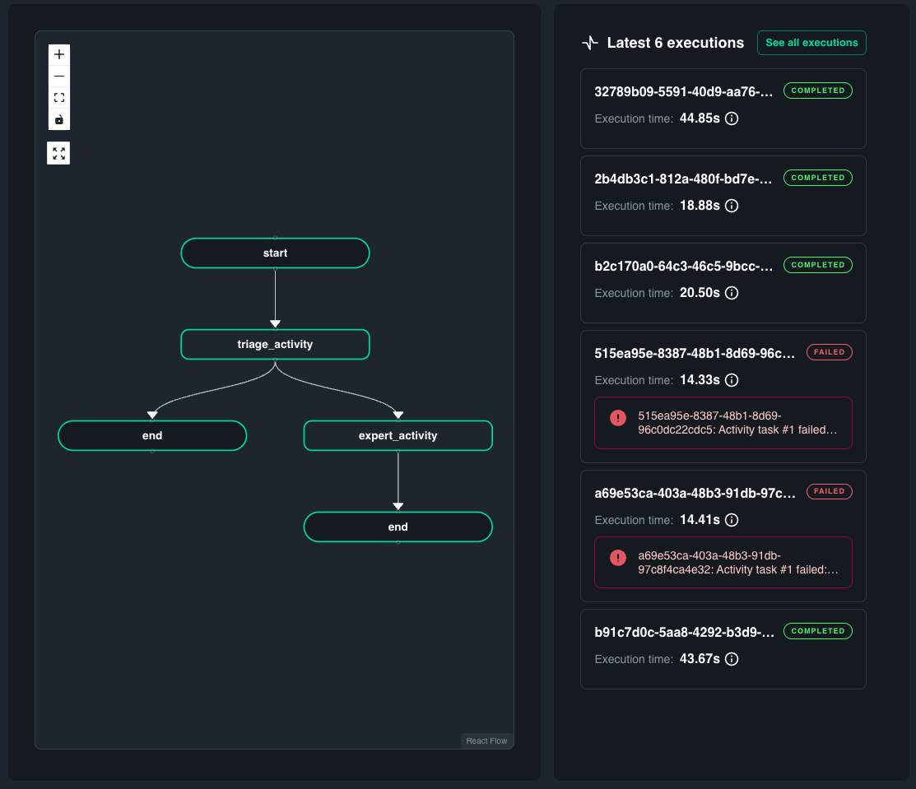Open fullscreen with the expand arrows icon
This screenshot has width=916, height=789.
click(58, 152)
